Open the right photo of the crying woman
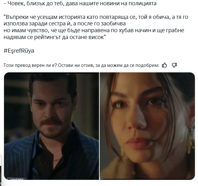The image size is (198, 186). tap(147, 126)
